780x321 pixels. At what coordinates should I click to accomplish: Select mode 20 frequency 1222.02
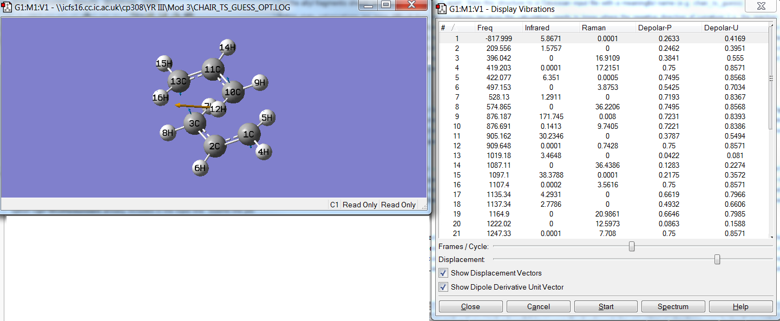[604, 224]
